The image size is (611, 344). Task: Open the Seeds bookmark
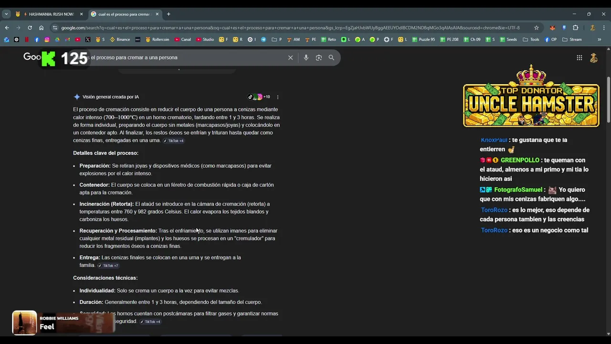coord(508,40)
